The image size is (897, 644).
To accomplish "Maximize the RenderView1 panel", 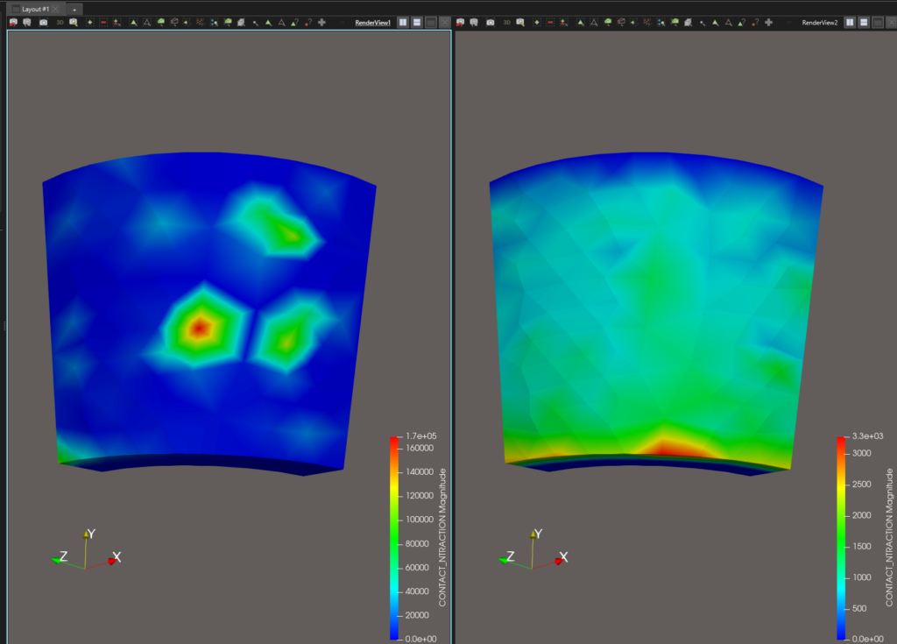I will [430, 22].
